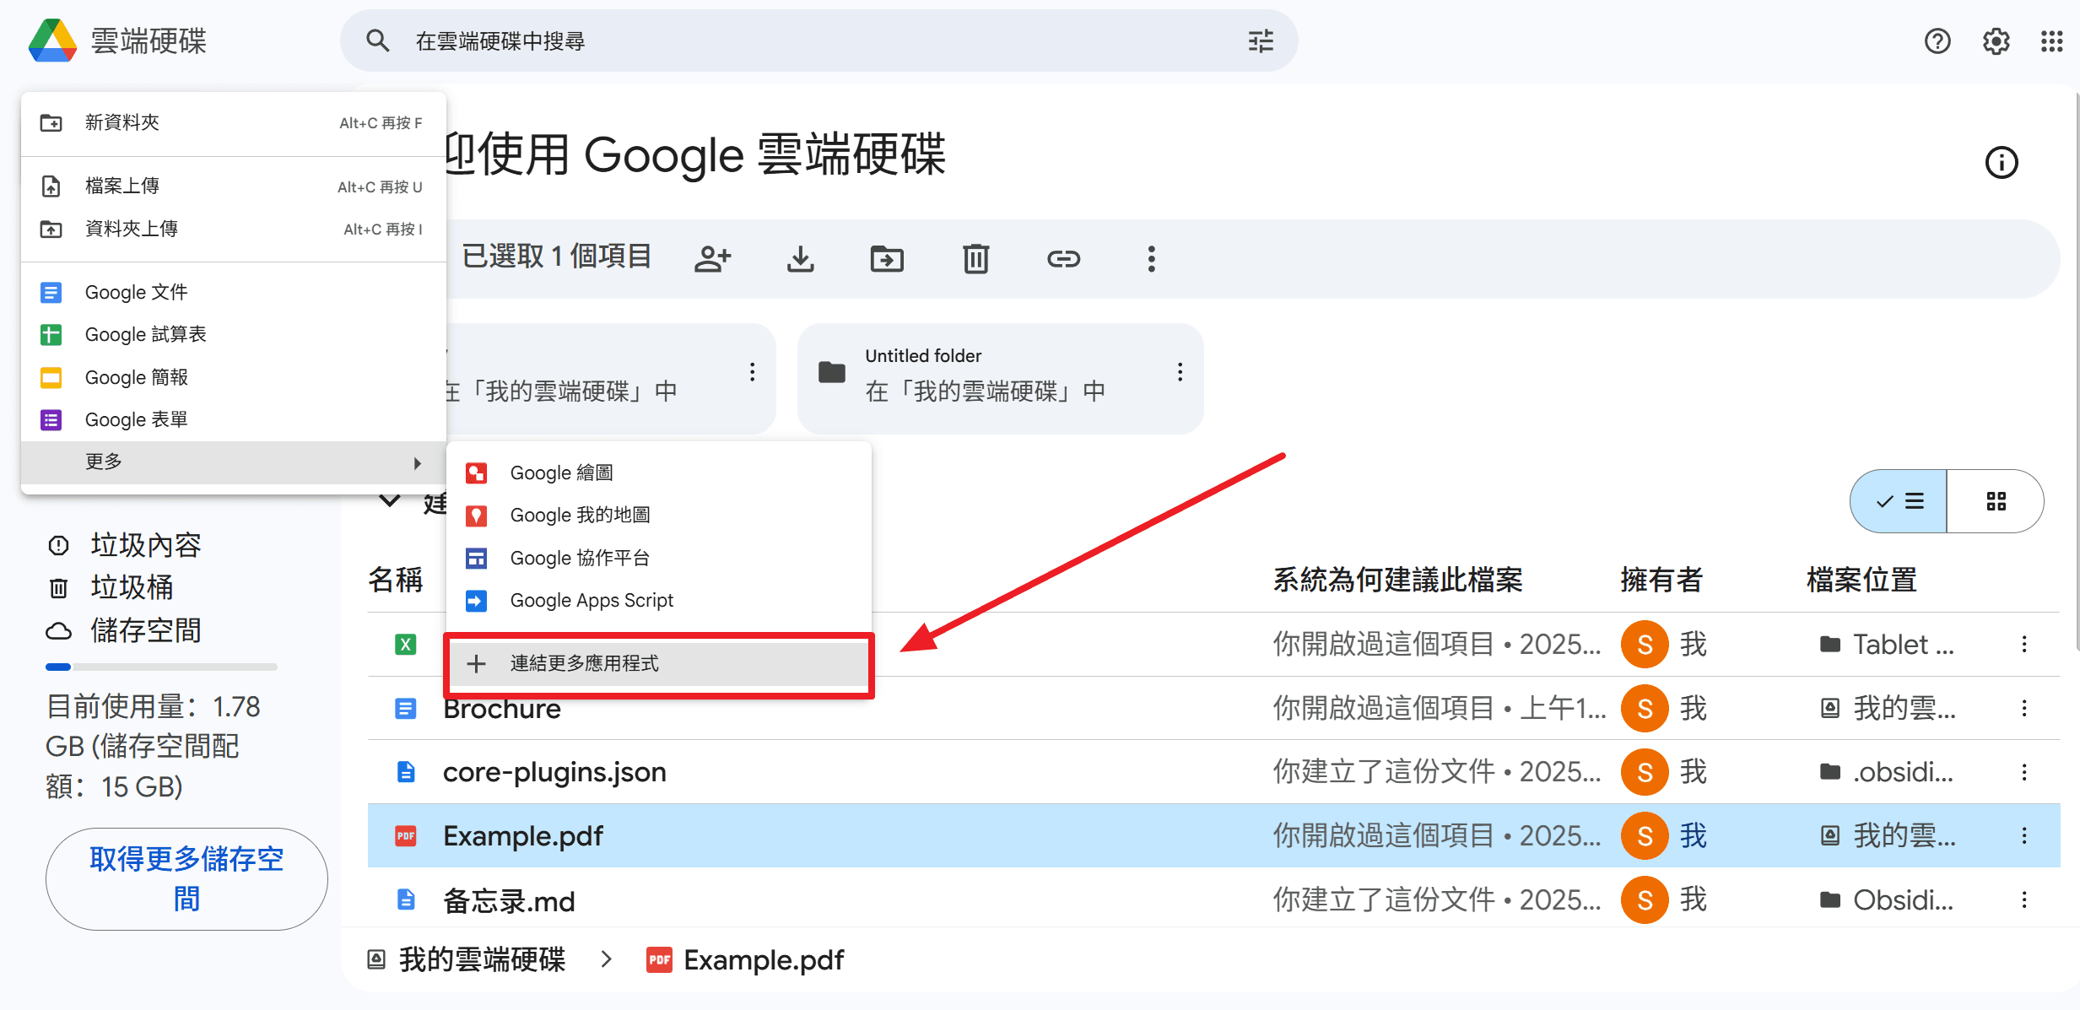The height and width of the screenshot is (1010, 2080).
Task: Create a new Google 我的地圖
Action: point(658,515)
